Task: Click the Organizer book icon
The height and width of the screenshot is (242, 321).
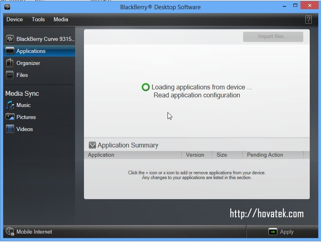Action: [x=10, y=63]
